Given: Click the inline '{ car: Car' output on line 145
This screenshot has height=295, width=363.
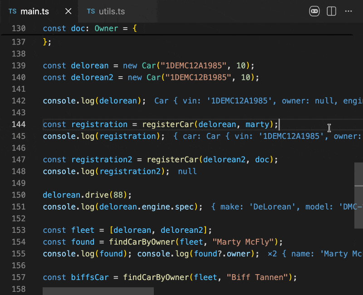Looking at the screenshot, I should click(196, 136).
